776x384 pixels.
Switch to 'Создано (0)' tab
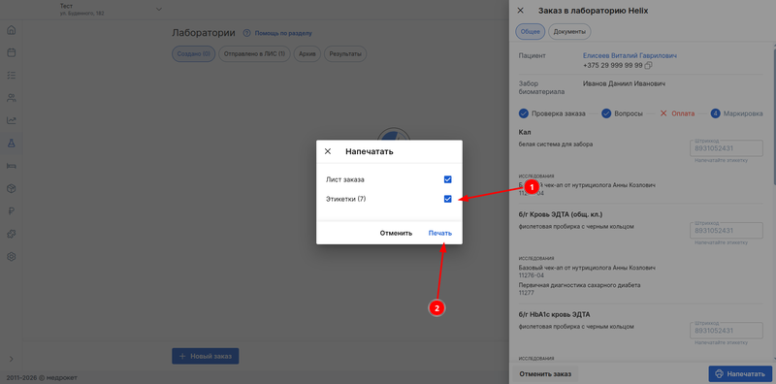pos(193,53)
